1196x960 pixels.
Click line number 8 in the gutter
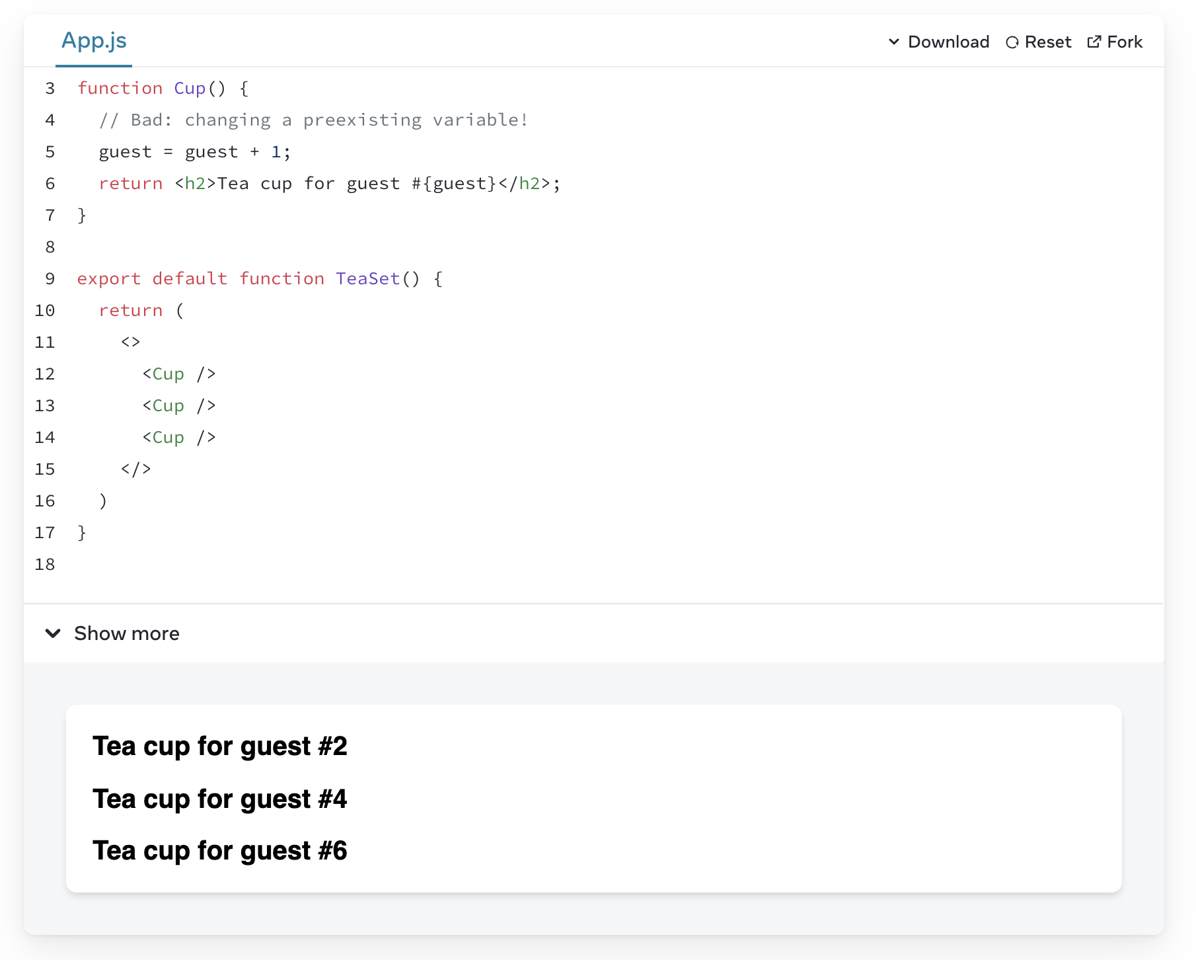50,247
